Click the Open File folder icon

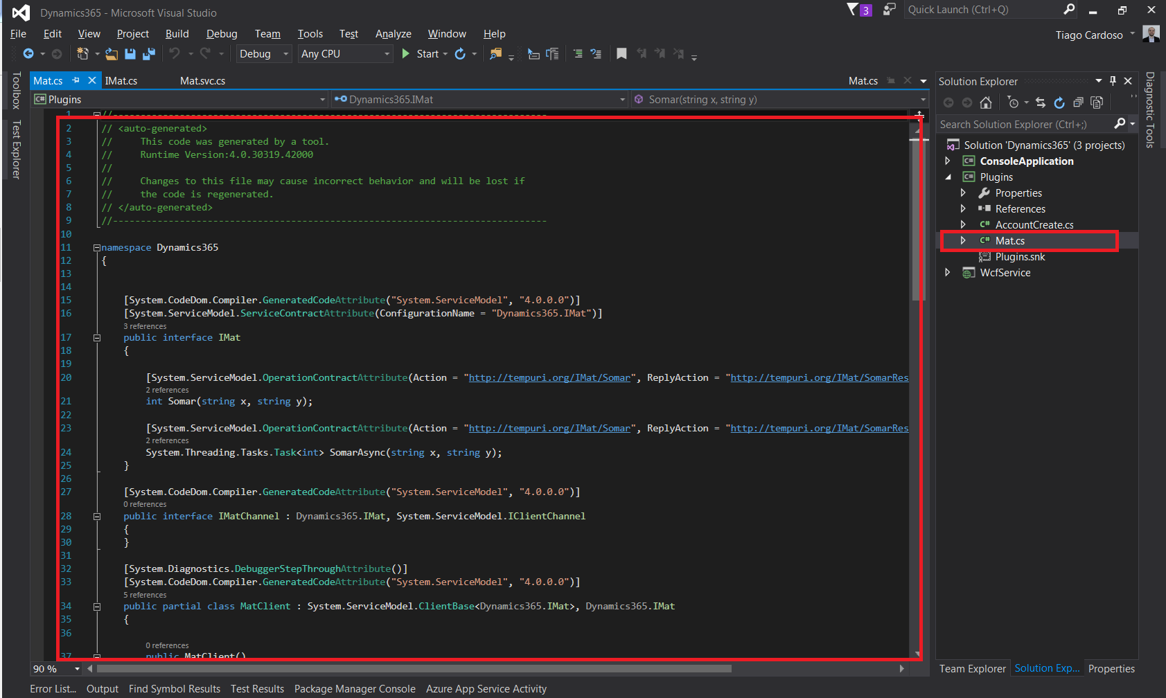click(x=112, y=54)
